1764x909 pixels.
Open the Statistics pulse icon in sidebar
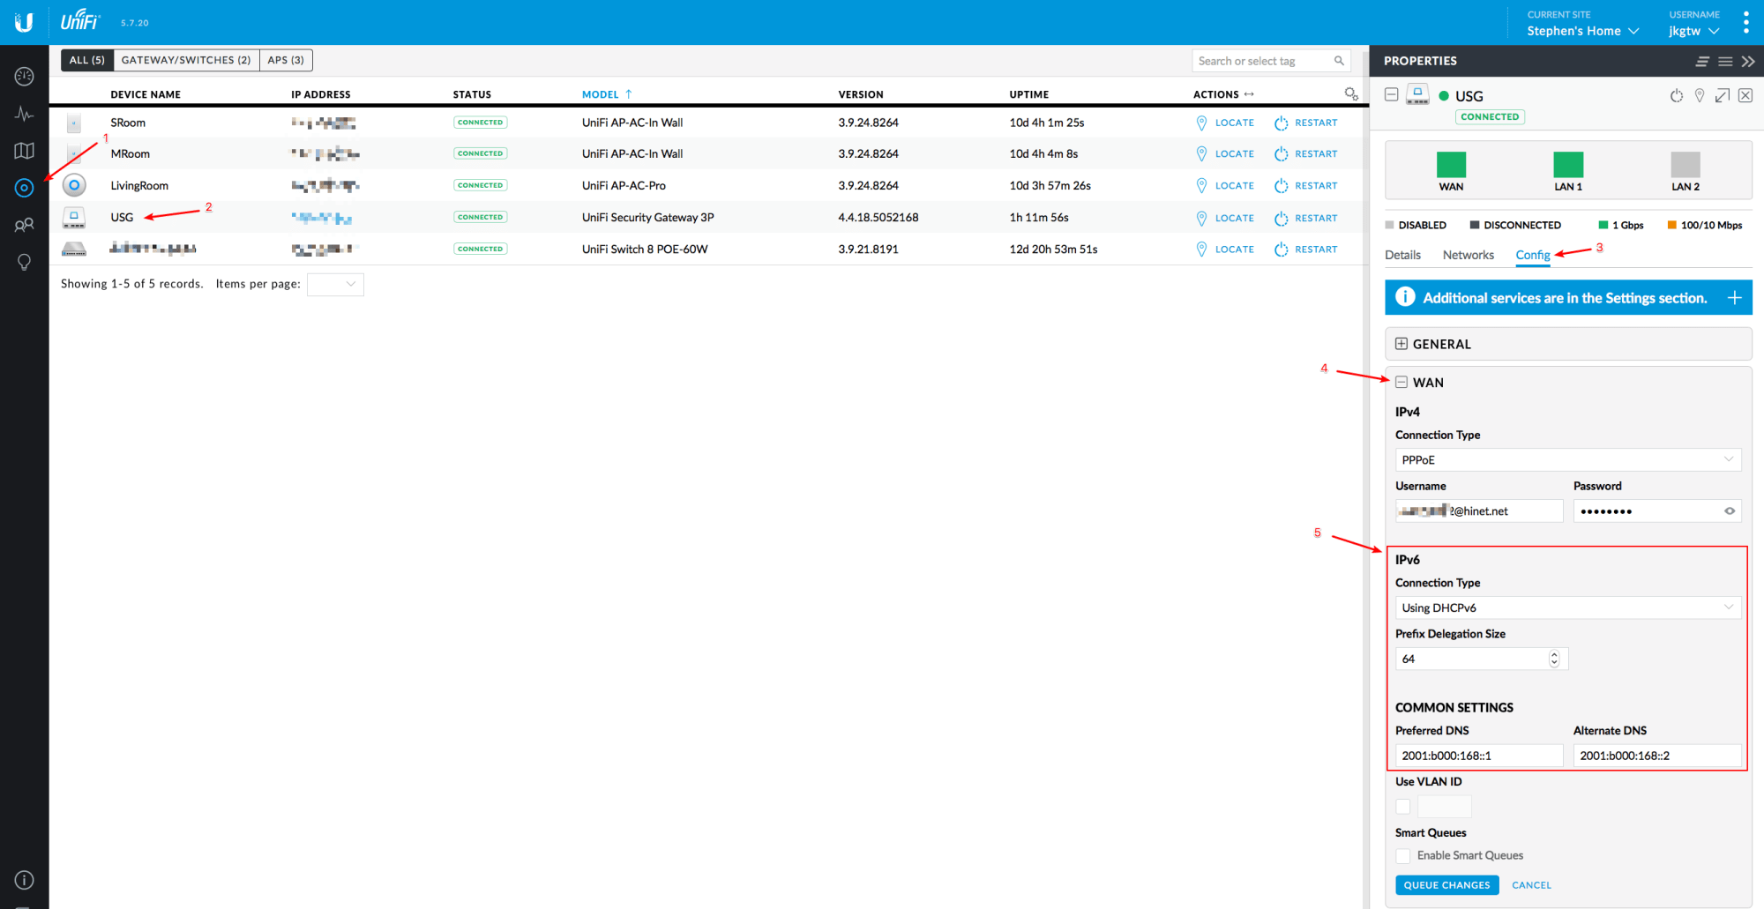tap(24, 114)
